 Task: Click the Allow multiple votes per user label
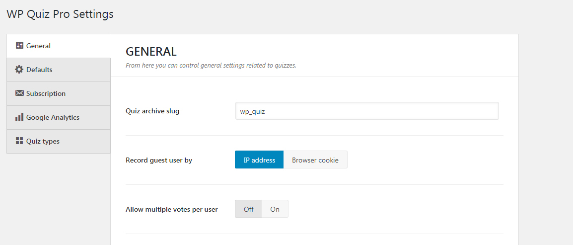(172, 209)
